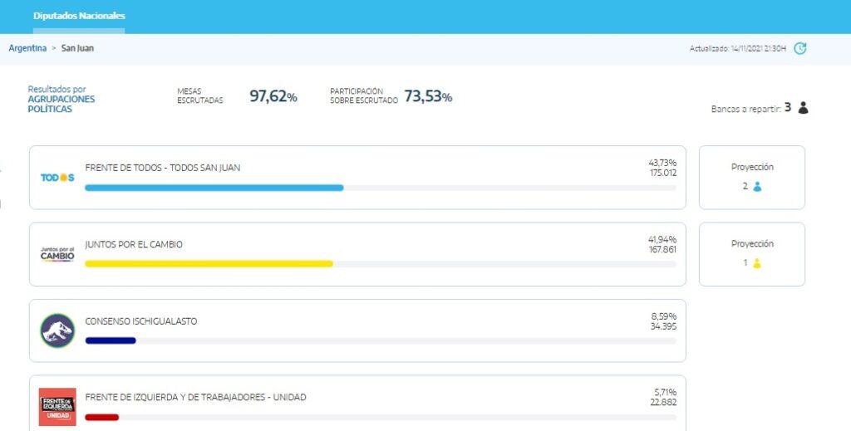Click the 34.395 vote count
Viewport: 851px width, 431px height.
[664, 326]
